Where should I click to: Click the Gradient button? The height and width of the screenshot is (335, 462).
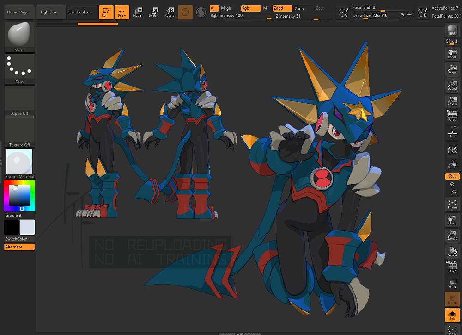[19, 215]
